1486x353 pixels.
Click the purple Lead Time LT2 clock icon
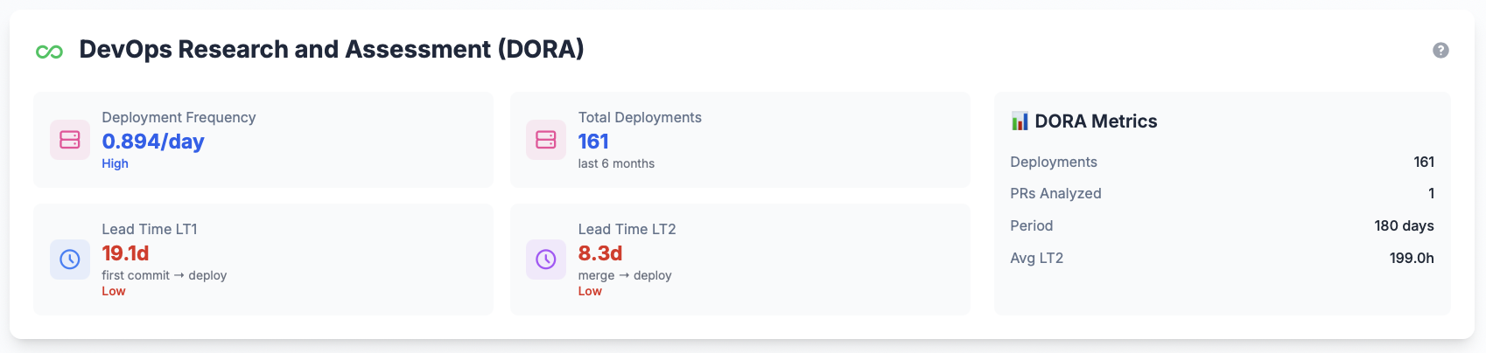tap(546, 260)
